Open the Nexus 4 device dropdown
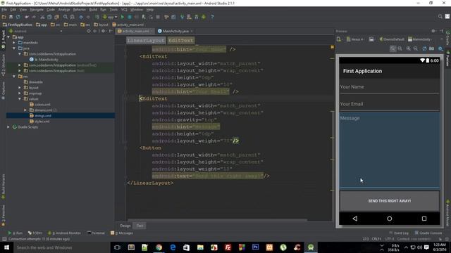The image size is (451, 253). 355,39
